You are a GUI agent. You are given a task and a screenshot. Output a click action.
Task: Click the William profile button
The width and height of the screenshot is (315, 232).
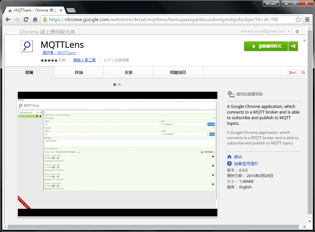coord(271,3)
